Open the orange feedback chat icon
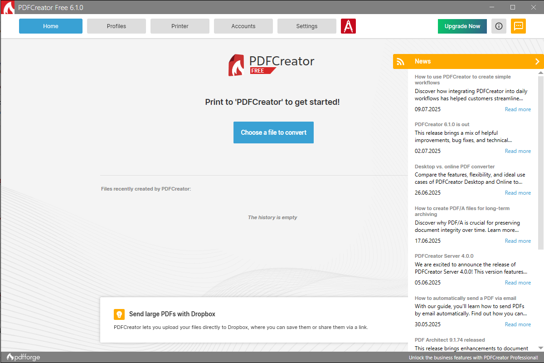 pyautogui.click(x=518, y=26)
